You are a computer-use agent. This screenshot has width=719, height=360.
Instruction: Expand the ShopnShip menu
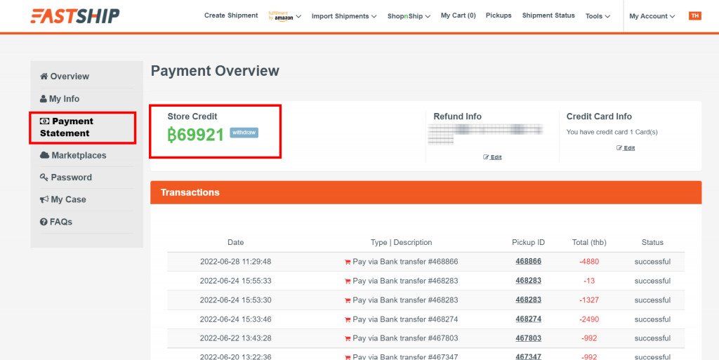point(409,16)
